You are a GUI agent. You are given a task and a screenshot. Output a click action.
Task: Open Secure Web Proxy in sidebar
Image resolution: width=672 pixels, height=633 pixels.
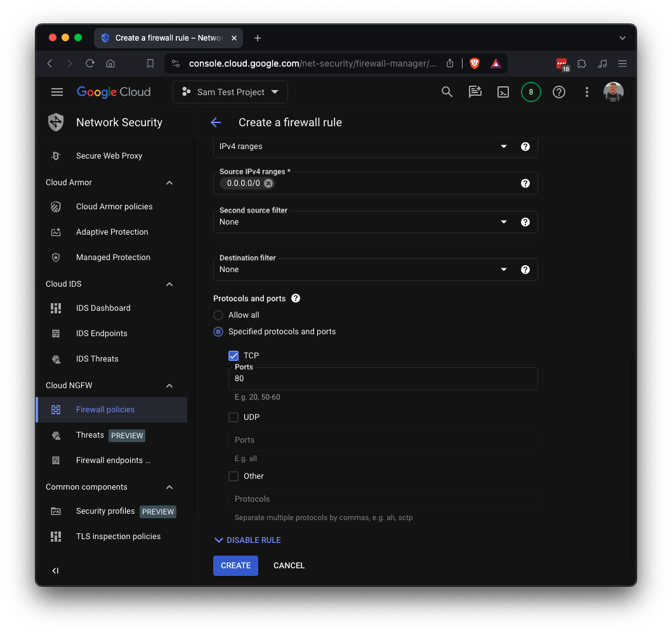112,156
